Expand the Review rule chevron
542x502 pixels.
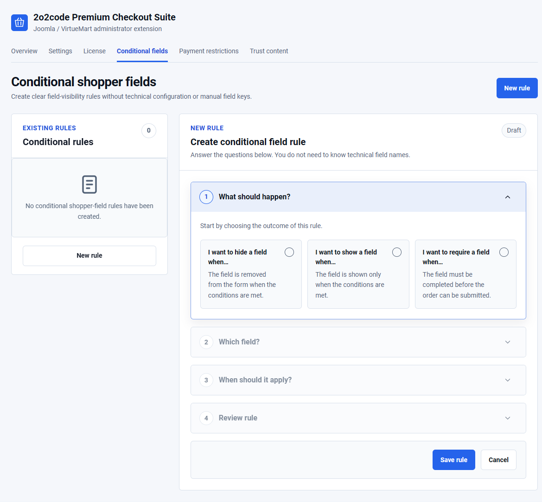pyautogui.click(x=507, y=418)
